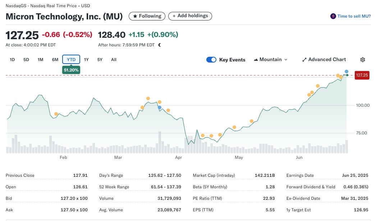The image size is (376, 221).
Task: Click the EPS (TTM) value 5.55
Action: pyautogui.click(x=270, y=210)
